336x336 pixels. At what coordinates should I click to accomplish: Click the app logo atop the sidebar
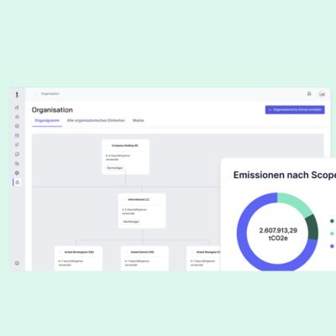[x=17, y=95]
